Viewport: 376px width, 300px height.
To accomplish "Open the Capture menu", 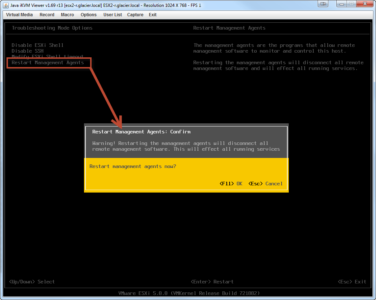I will 135,15.
